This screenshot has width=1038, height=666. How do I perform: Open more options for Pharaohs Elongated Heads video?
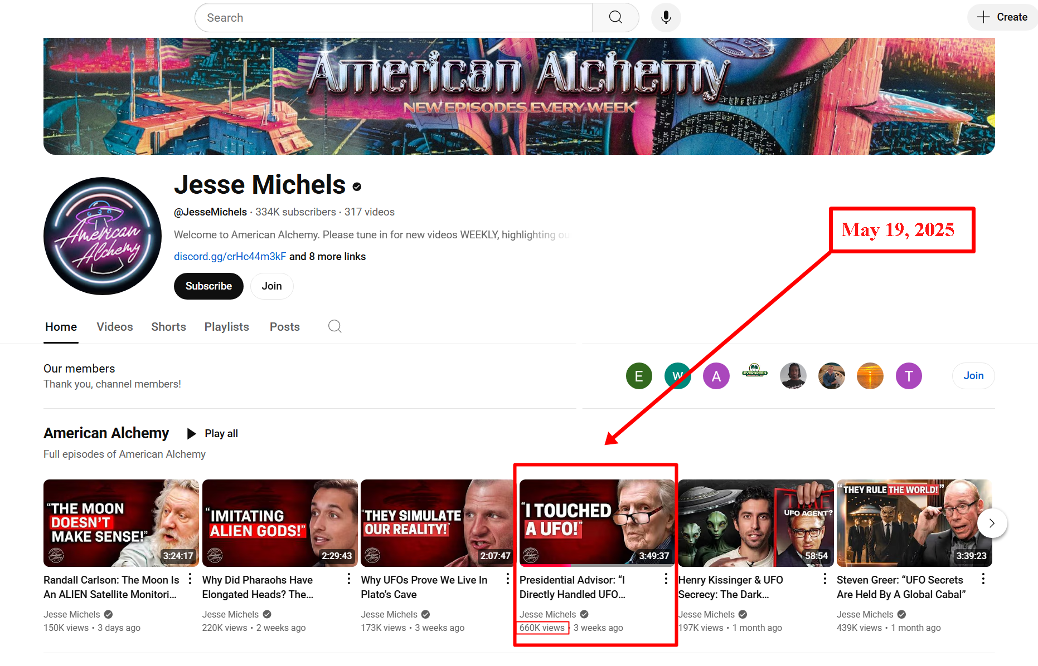(349, 579)
